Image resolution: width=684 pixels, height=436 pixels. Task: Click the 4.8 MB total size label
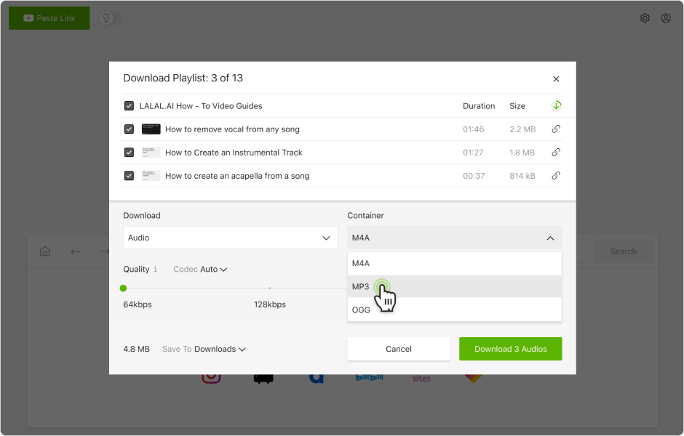click(x=137, y=349)
